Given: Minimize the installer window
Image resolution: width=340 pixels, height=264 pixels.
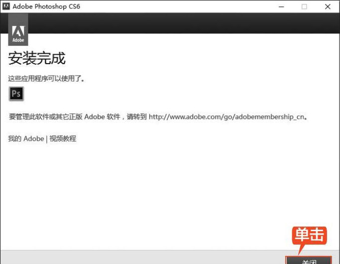Looking at the screenshot, I should point(281,7).
